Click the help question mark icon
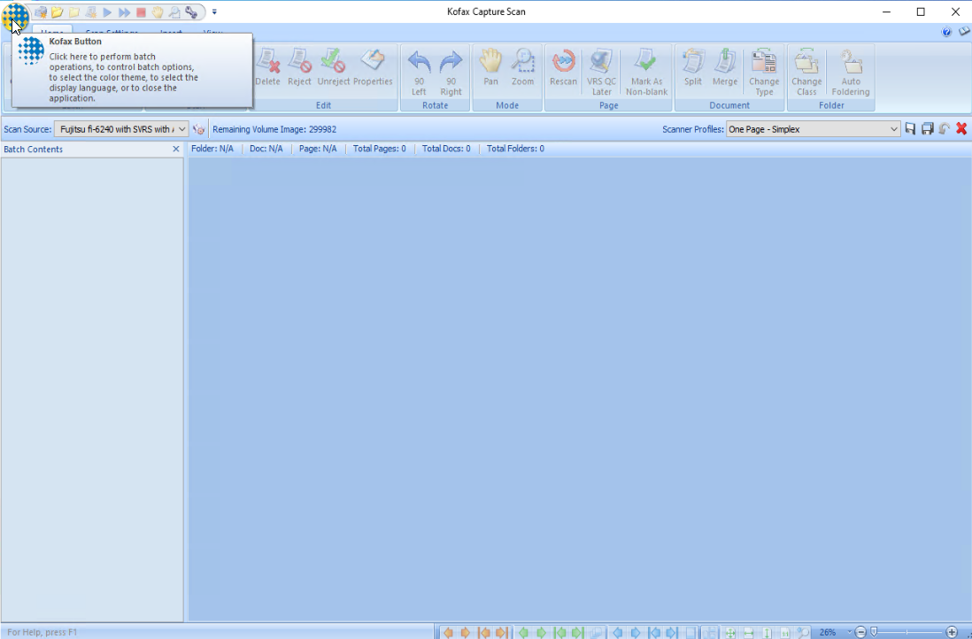Image resolution: width=972 pixels, height=639 pixels. point(946,32)
